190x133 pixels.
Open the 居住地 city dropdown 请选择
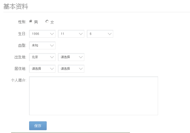(x=71, y=69)
